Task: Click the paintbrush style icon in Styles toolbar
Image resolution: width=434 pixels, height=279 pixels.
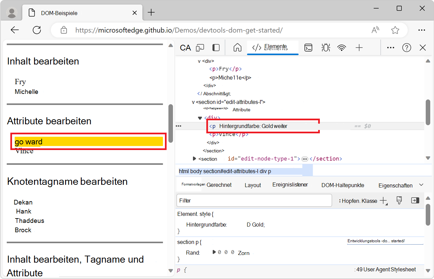Action: pos(399,200)
